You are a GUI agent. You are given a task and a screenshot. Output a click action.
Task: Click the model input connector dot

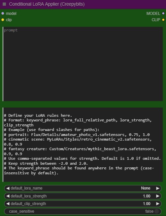coord(3,13)
